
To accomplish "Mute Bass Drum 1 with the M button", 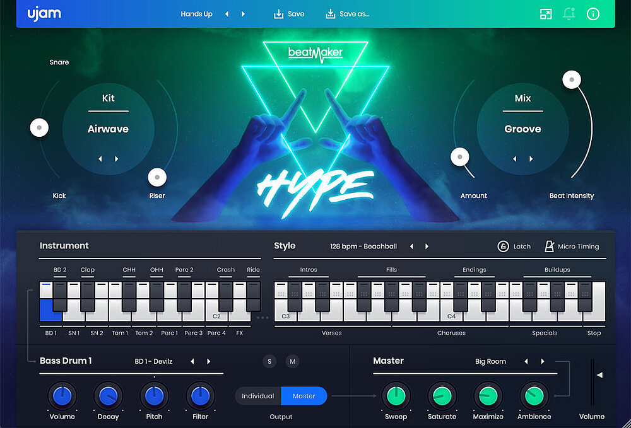I will (x=293, y=361).
